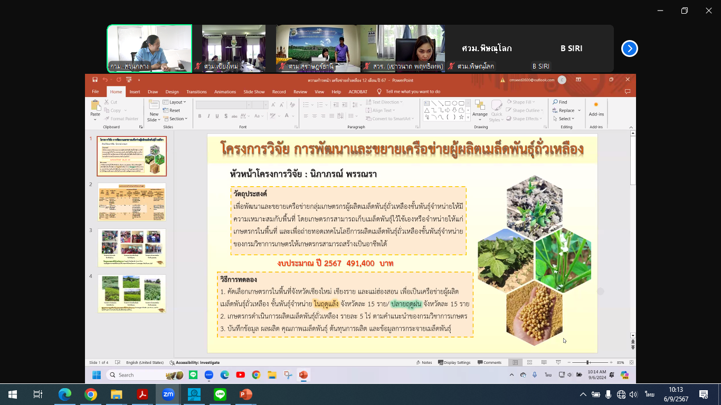Viewport: 721px width, 405px height.
Task: Select the rectangle shape in shapes gallery
Action: coord(447,103)
